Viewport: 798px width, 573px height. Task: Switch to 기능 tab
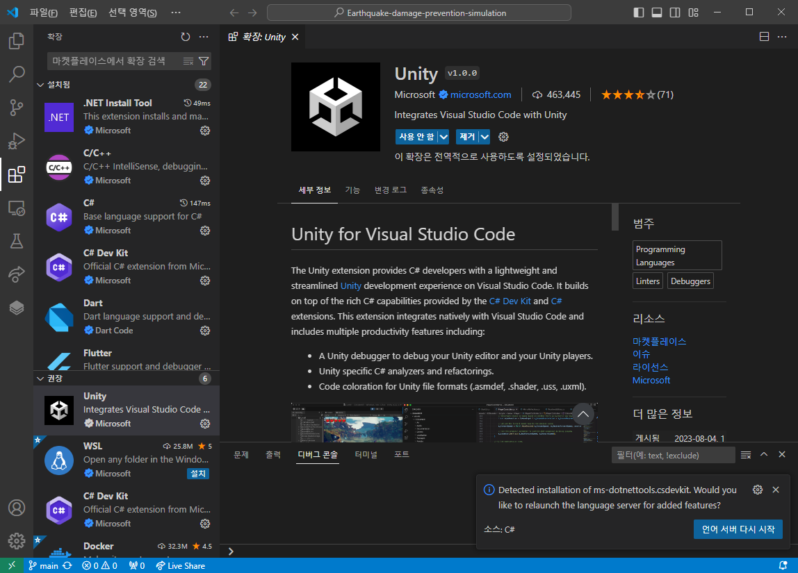tap(352, 190)
